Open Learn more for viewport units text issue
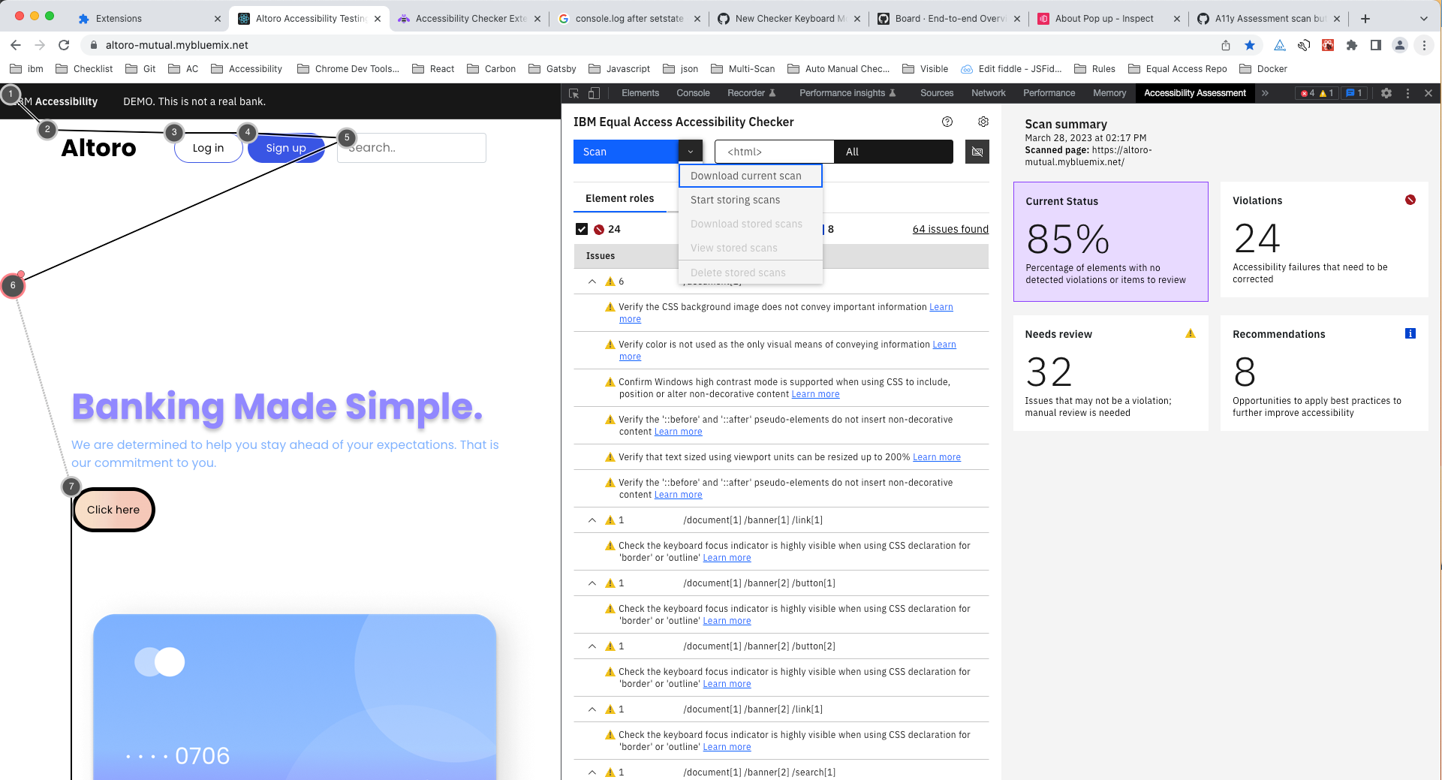The height and width of the screenshot is (780, 1442). point(937,457)
